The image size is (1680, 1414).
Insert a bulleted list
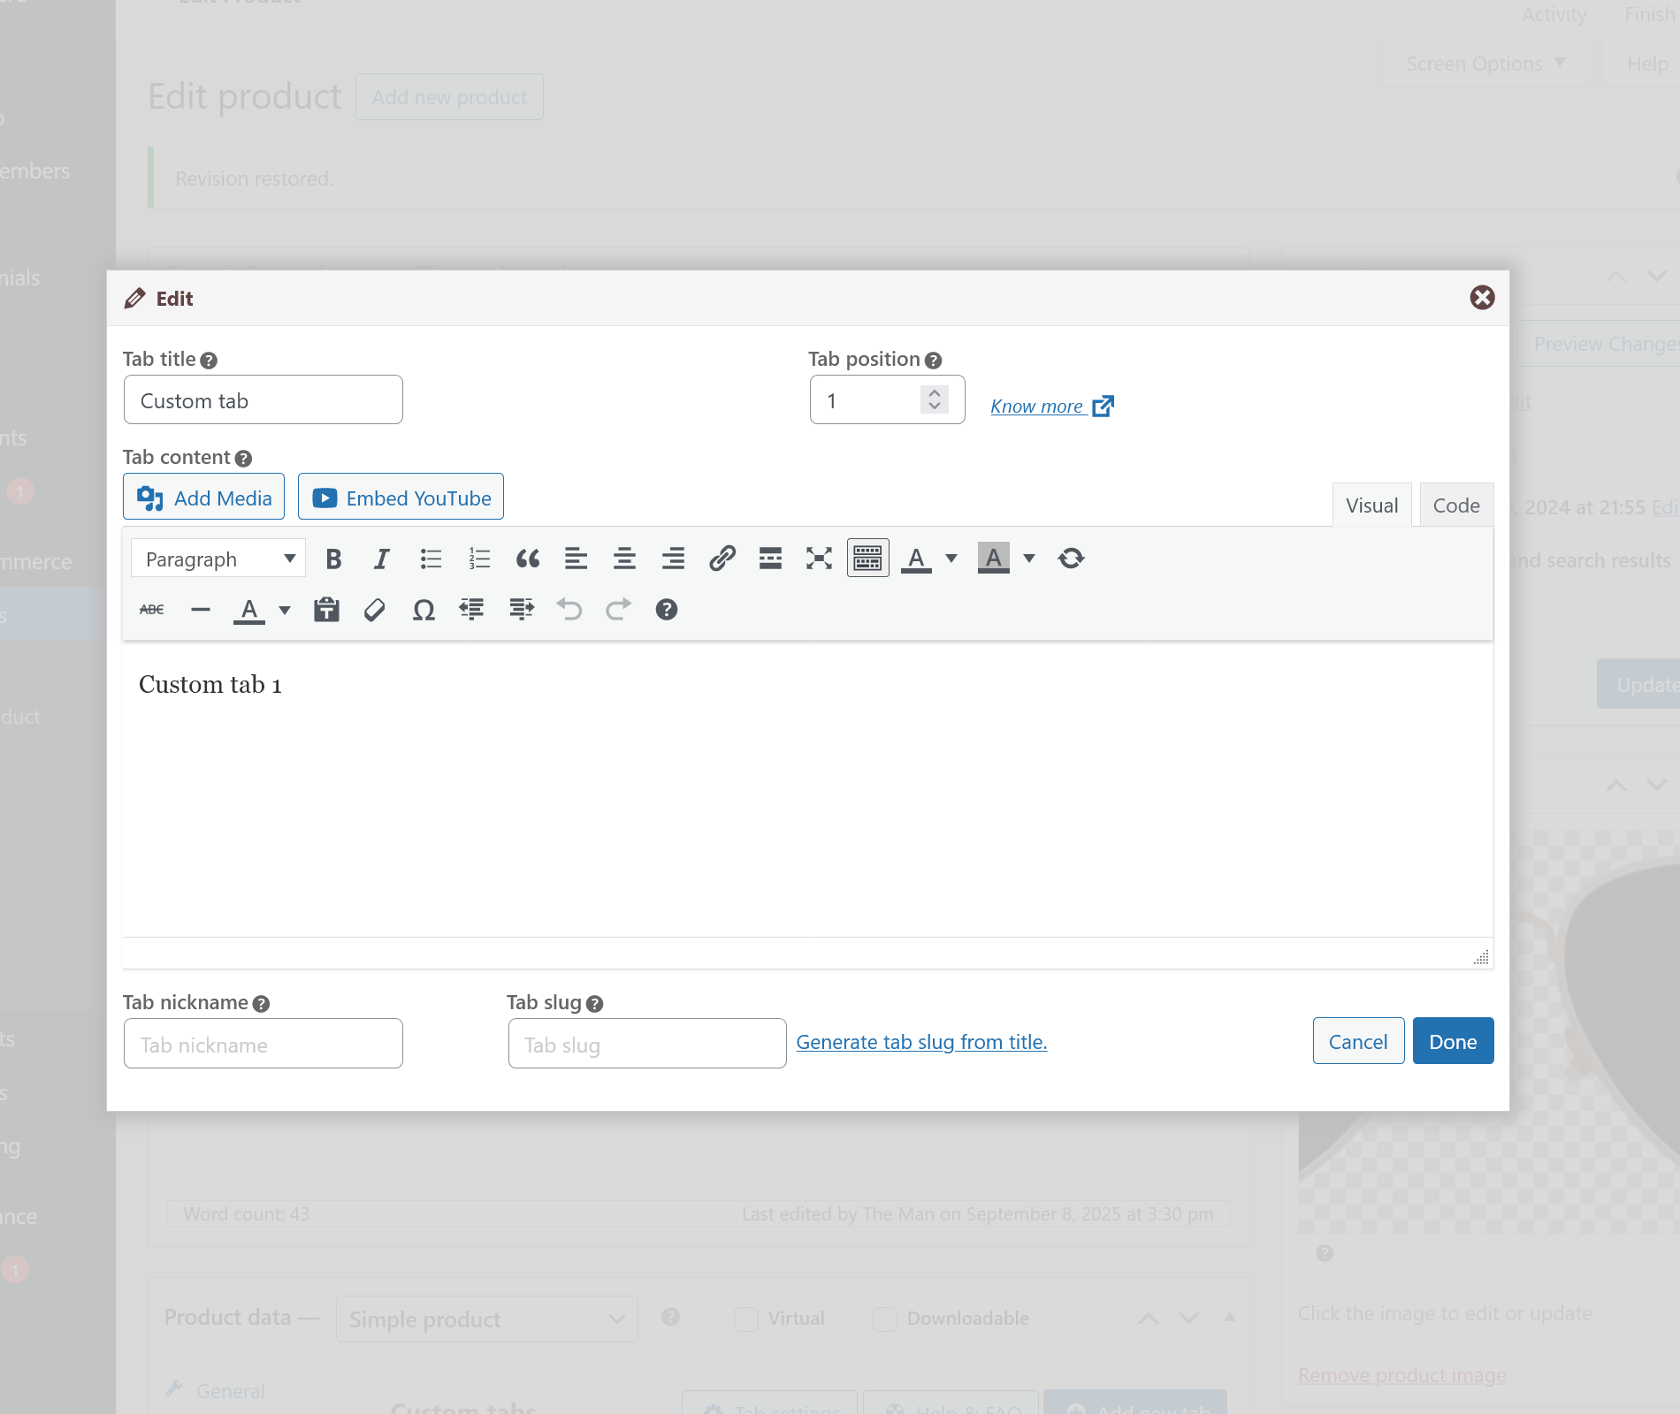(431, 559)
